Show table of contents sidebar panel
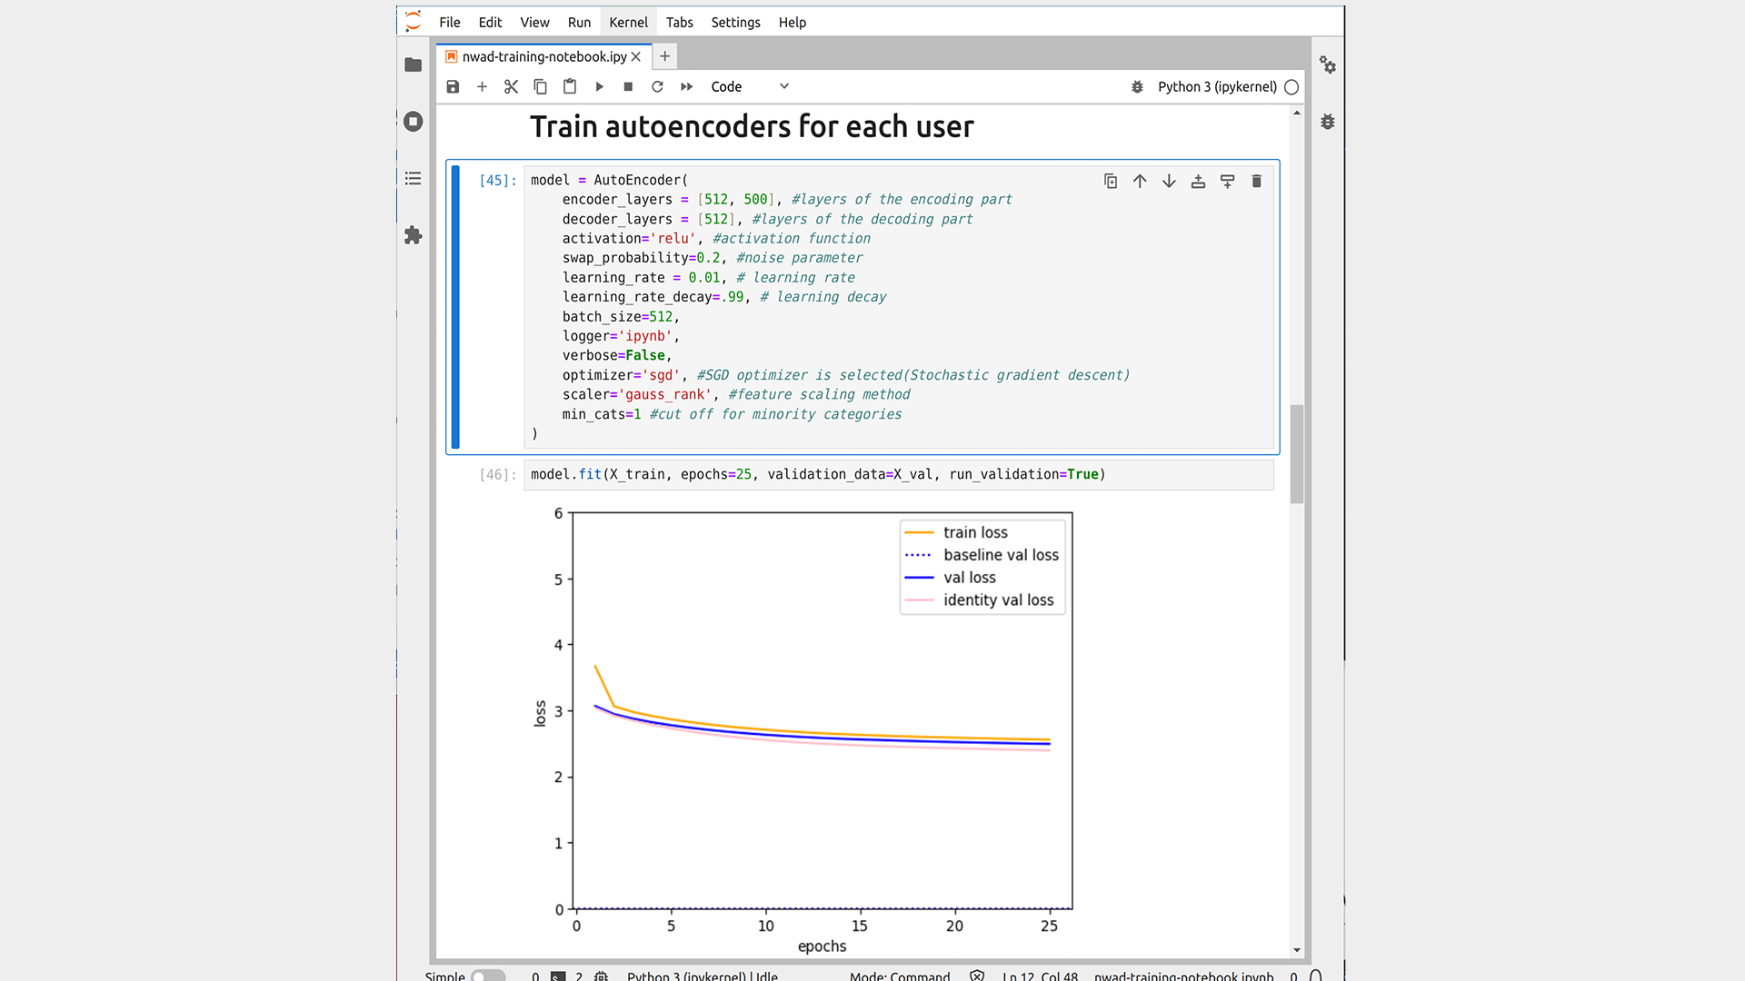 coord(414,178)
